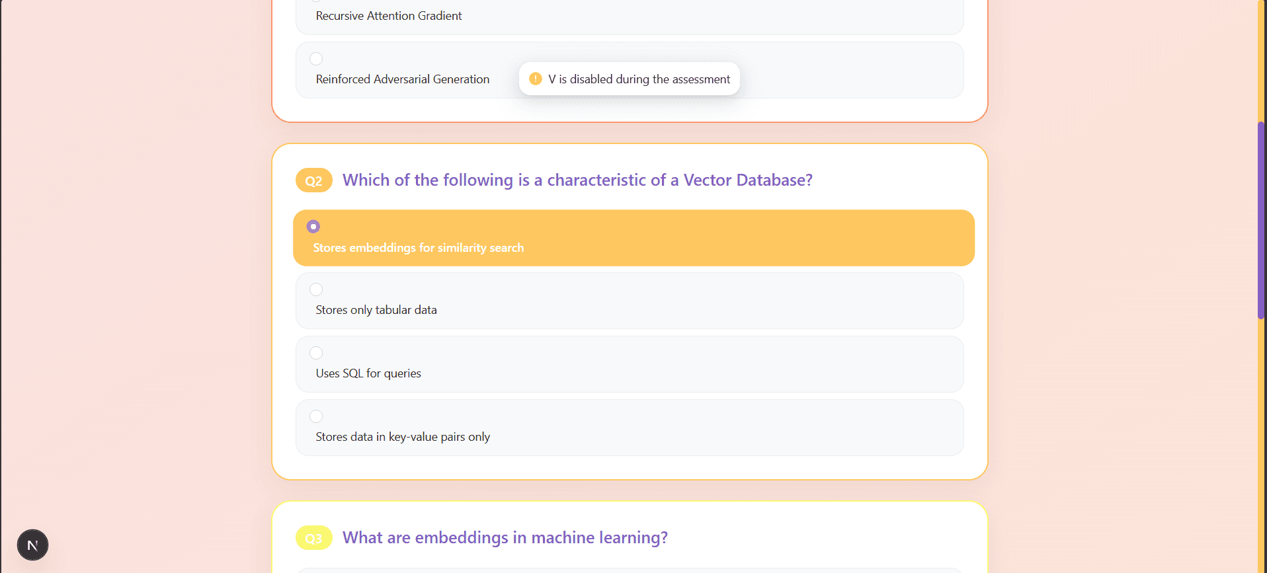The height and width of the screenshot is (573, 1267).
Task: Select the "Uses SQL for queries" radio button
Action: point(316,353)
